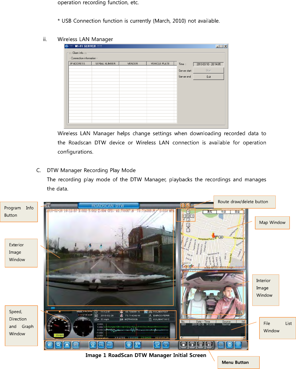Switch the map to 위성 satellite view
Viewport: 296px width, 369px height.
coord(223,212)
